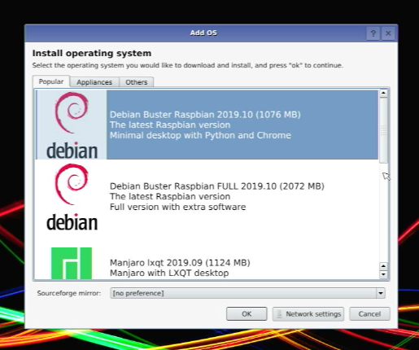This screenshot has height=350, width=419.
Task: Click the "Sourceforge mirror:" label
Action: click(x=69, y=293)
